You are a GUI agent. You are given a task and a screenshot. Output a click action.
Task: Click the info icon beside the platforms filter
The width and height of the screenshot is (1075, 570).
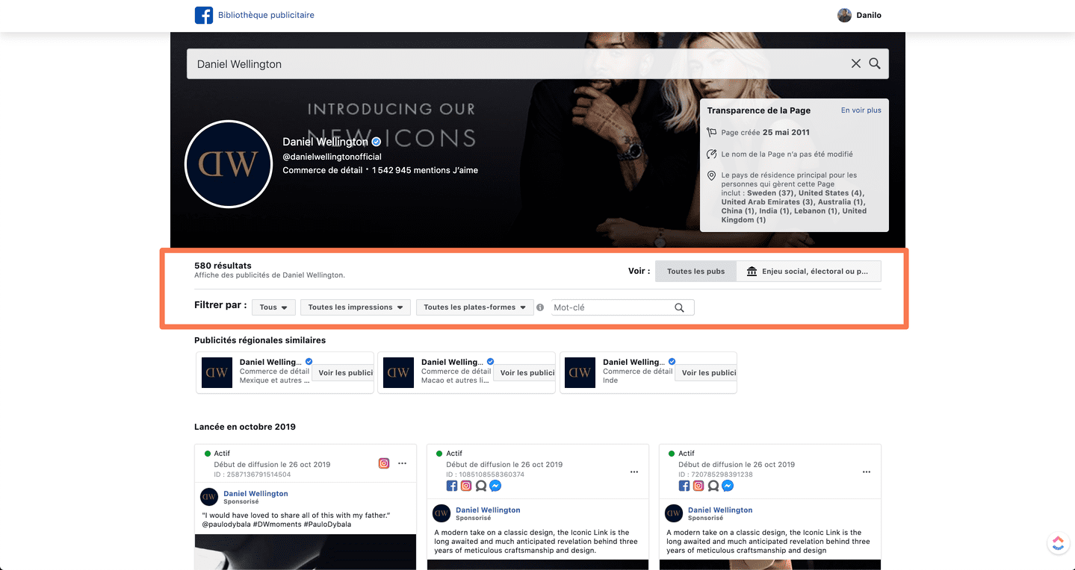click(x=540, y=307)
